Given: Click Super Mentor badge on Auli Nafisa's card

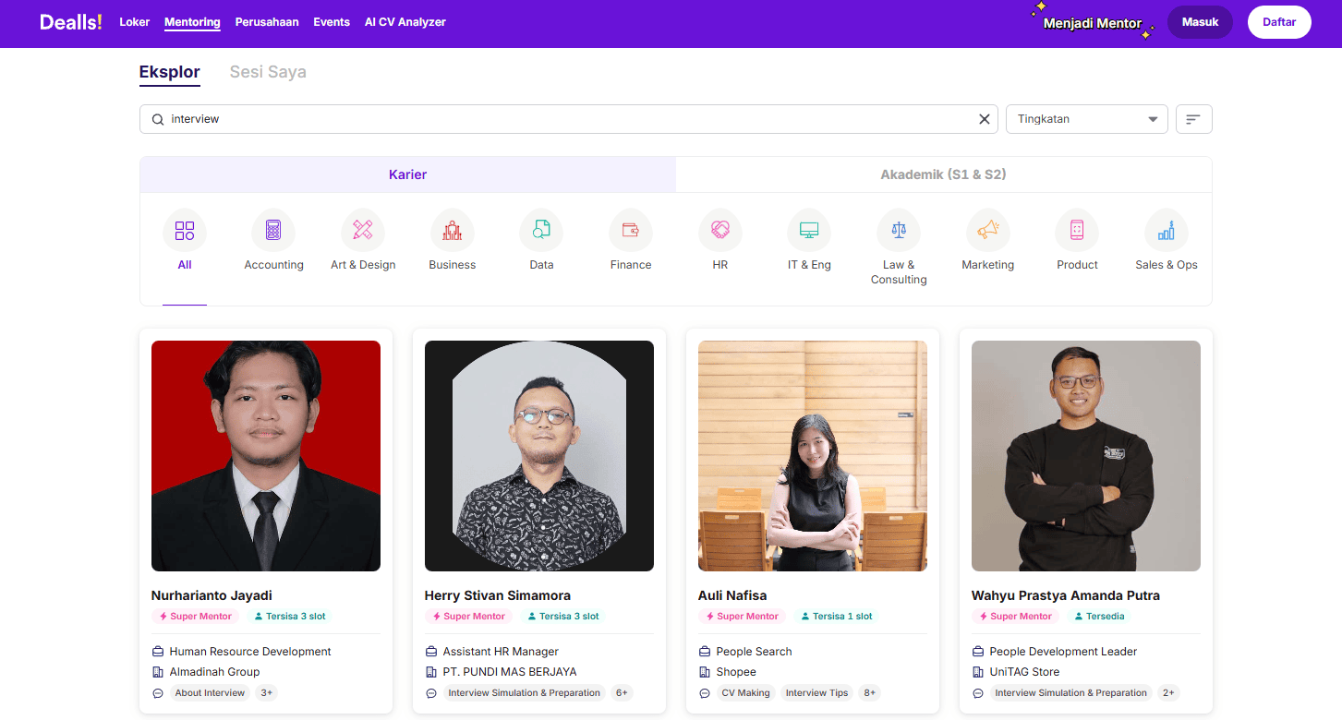Looking at the screenshot, I should tap(742, 617).
